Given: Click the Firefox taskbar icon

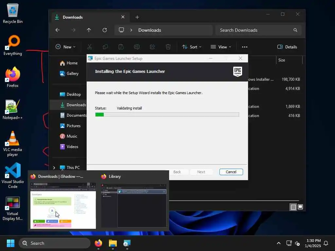Looking at the screenshot, I should 98,243.
